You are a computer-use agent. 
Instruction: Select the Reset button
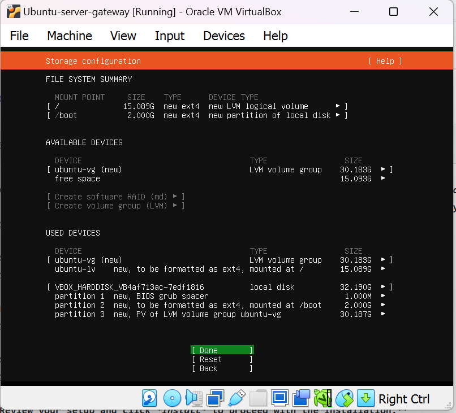click(222, 359)
